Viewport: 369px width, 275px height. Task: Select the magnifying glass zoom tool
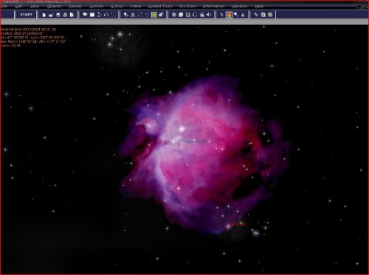pyautogui.click(x=236, y=15)
